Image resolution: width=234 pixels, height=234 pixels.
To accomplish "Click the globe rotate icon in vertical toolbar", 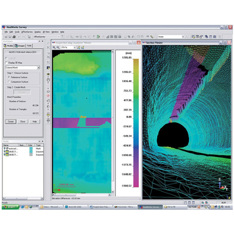I will [x=48, y=80].
